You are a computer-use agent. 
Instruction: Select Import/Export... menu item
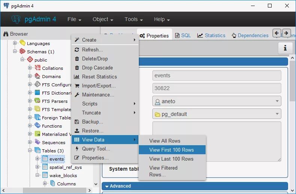click(105, 86)
